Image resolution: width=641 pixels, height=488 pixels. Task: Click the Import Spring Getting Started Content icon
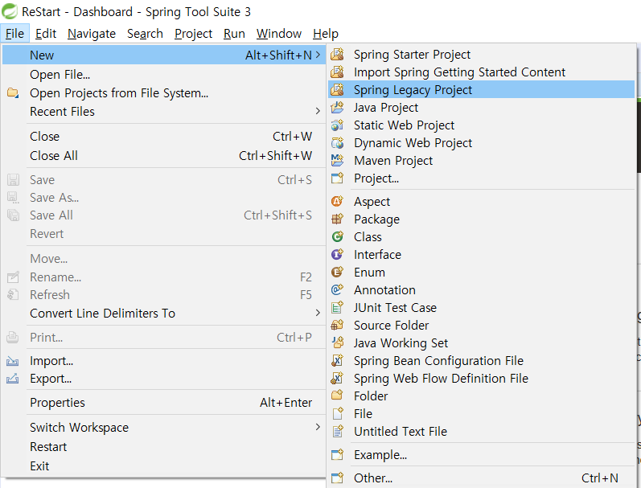click(x=337, y=72)
